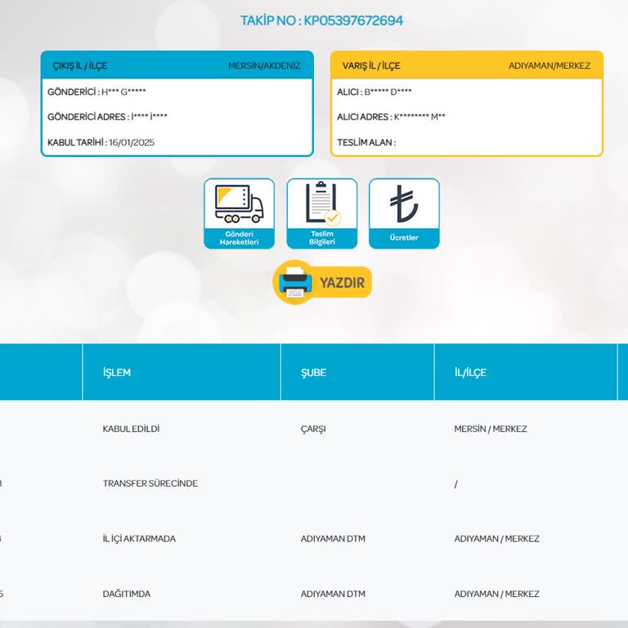
Task: Select the DAĞITIMDA row
Action: [x=314, y=594]
